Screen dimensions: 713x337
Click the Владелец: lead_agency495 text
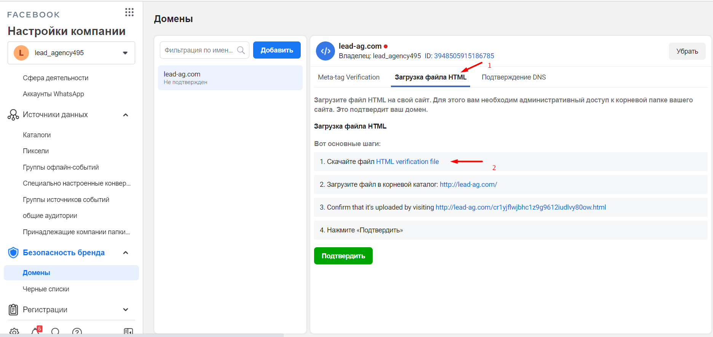point(380,56)
